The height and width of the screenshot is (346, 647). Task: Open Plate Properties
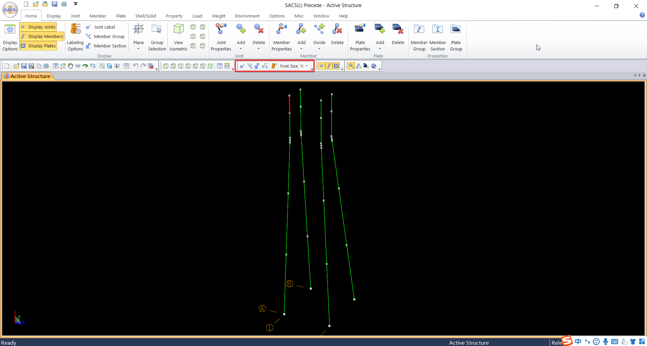pyautogui.click(x=360, y=38)
